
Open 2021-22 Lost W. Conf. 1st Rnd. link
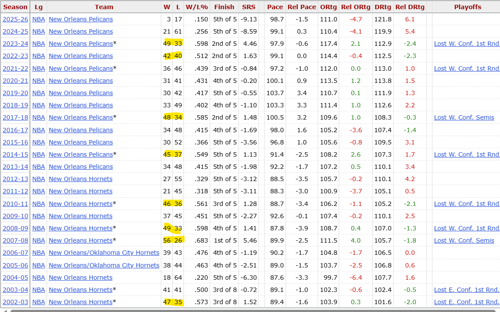(x=467, y=69)
